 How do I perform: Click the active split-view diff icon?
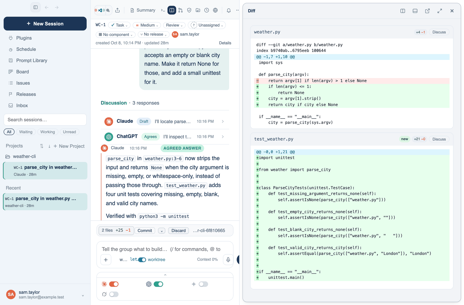point(172,10)
